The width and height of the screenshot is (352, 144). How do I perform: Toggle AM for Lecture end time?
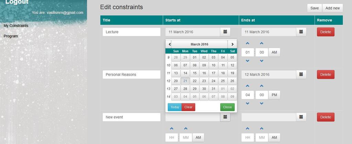pyautogui.click(x=274, y=52)
